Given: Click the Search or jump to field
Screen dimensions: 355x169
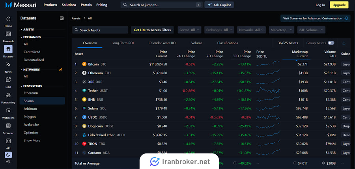Looking at the screenshot, I should coord(162,5).
